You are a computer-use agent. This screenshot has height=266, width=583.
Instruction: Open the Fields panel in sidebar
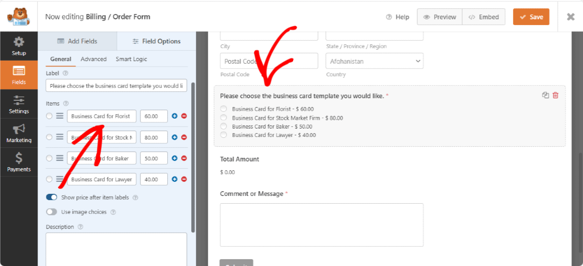[19, 75]
